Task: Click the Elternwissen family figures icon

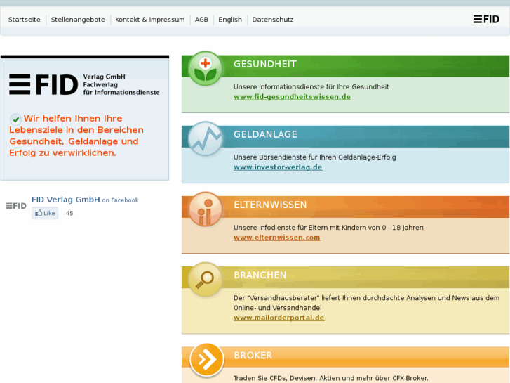Action: (x=206, y=209)
